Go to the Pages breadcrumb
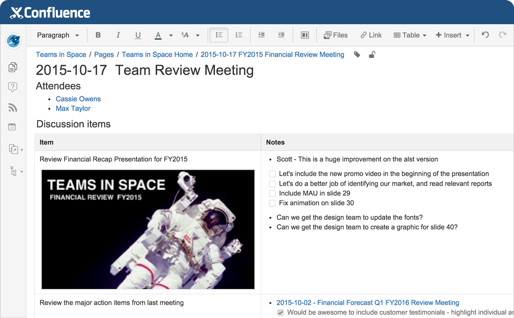The image size is (514, 318). [x=104, y=55]
